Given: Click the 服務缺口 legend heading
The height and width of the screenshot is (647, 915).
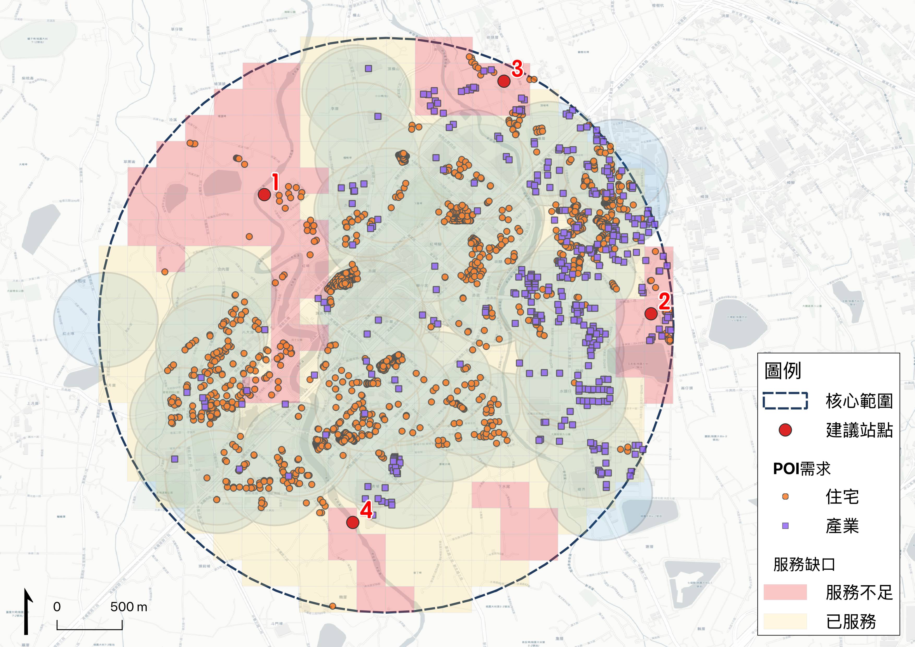Looking at the screenshot, I should click(804, 565).
